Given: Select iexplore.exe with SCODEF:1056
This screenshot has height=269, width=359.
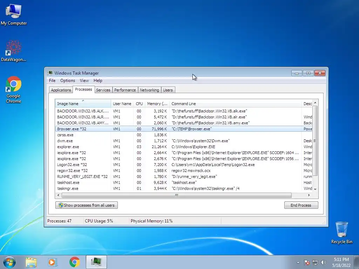Looking at the screenshot, I should [184, 159].
